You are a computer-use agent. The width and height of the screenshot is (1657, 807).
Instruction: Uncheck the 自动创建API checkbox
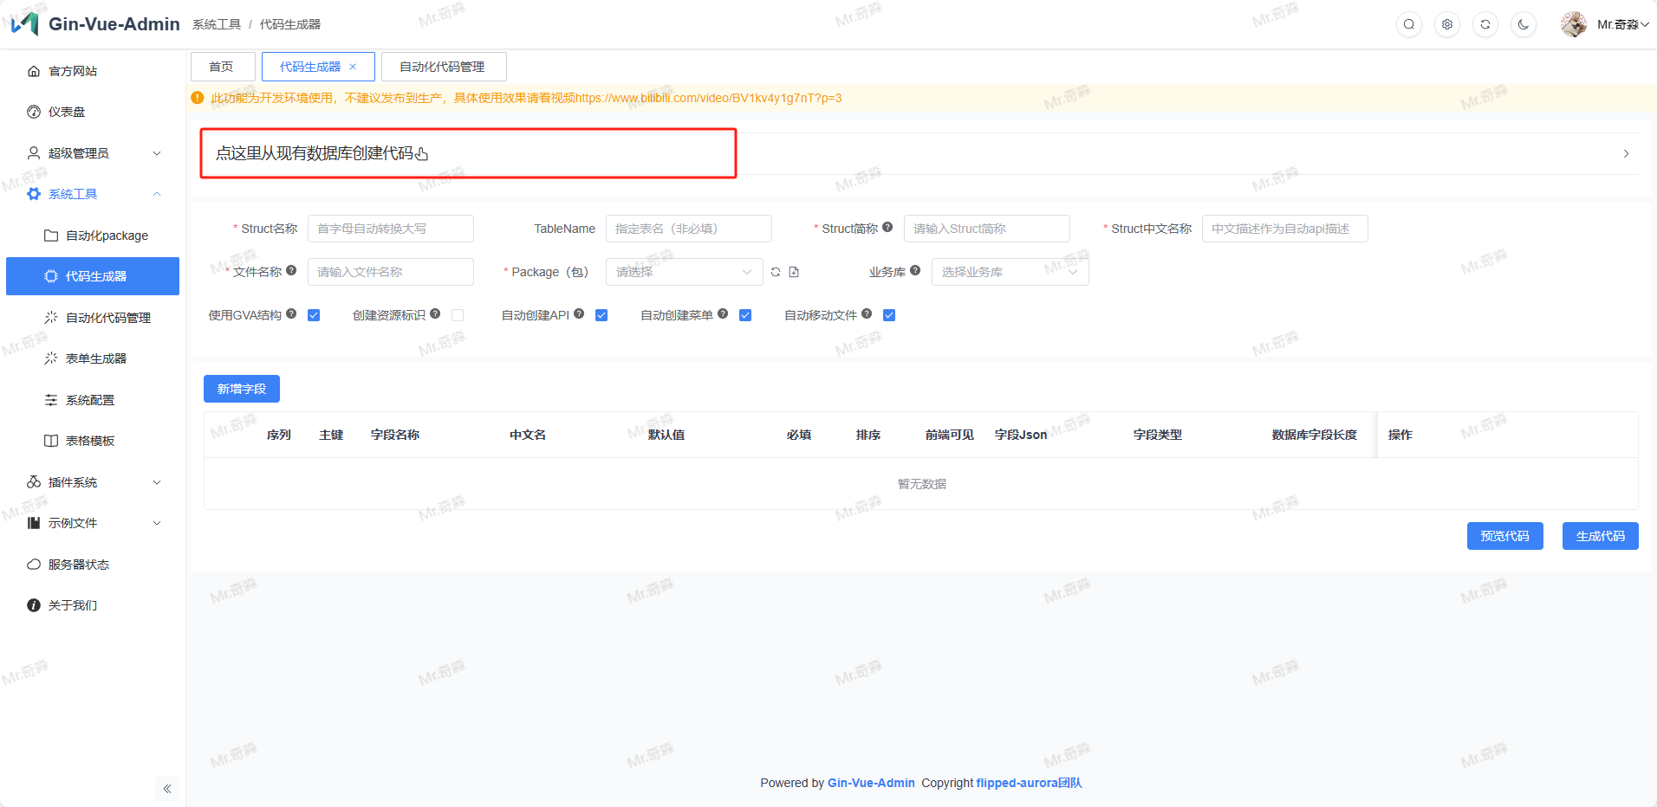point(601,315)
